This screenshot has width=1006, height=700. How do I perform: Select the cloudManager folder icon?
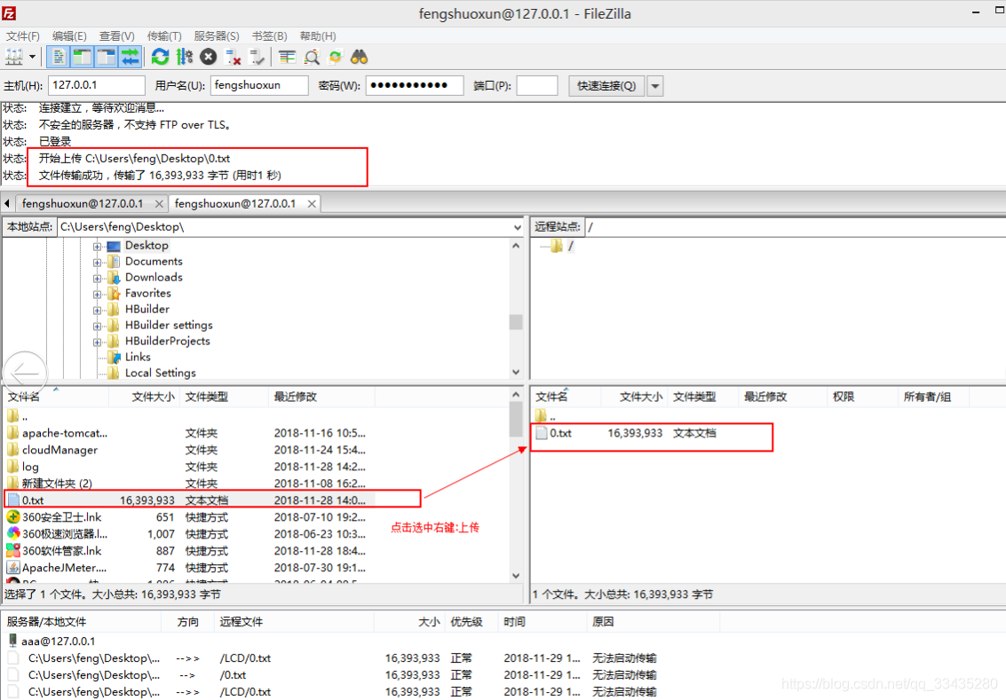point(12,449)
